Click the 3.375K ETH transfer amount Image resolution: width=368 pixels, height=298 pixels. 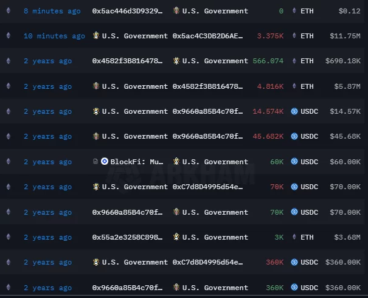point(270,36)
